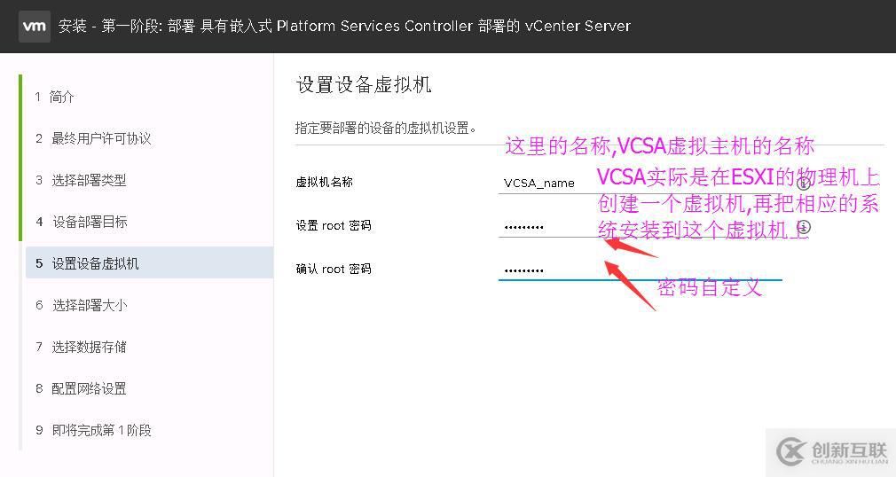Click info icon beside 设置 root 密码 field
The width and height of the screenshot is (896, 477).
tap(804, 227)
